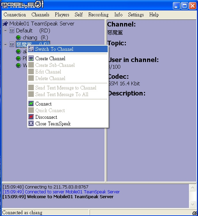This screenshot has height=216, width=198.
Task: Collapse the 惡魔黨 channel tree node
Action: point(5,44)
